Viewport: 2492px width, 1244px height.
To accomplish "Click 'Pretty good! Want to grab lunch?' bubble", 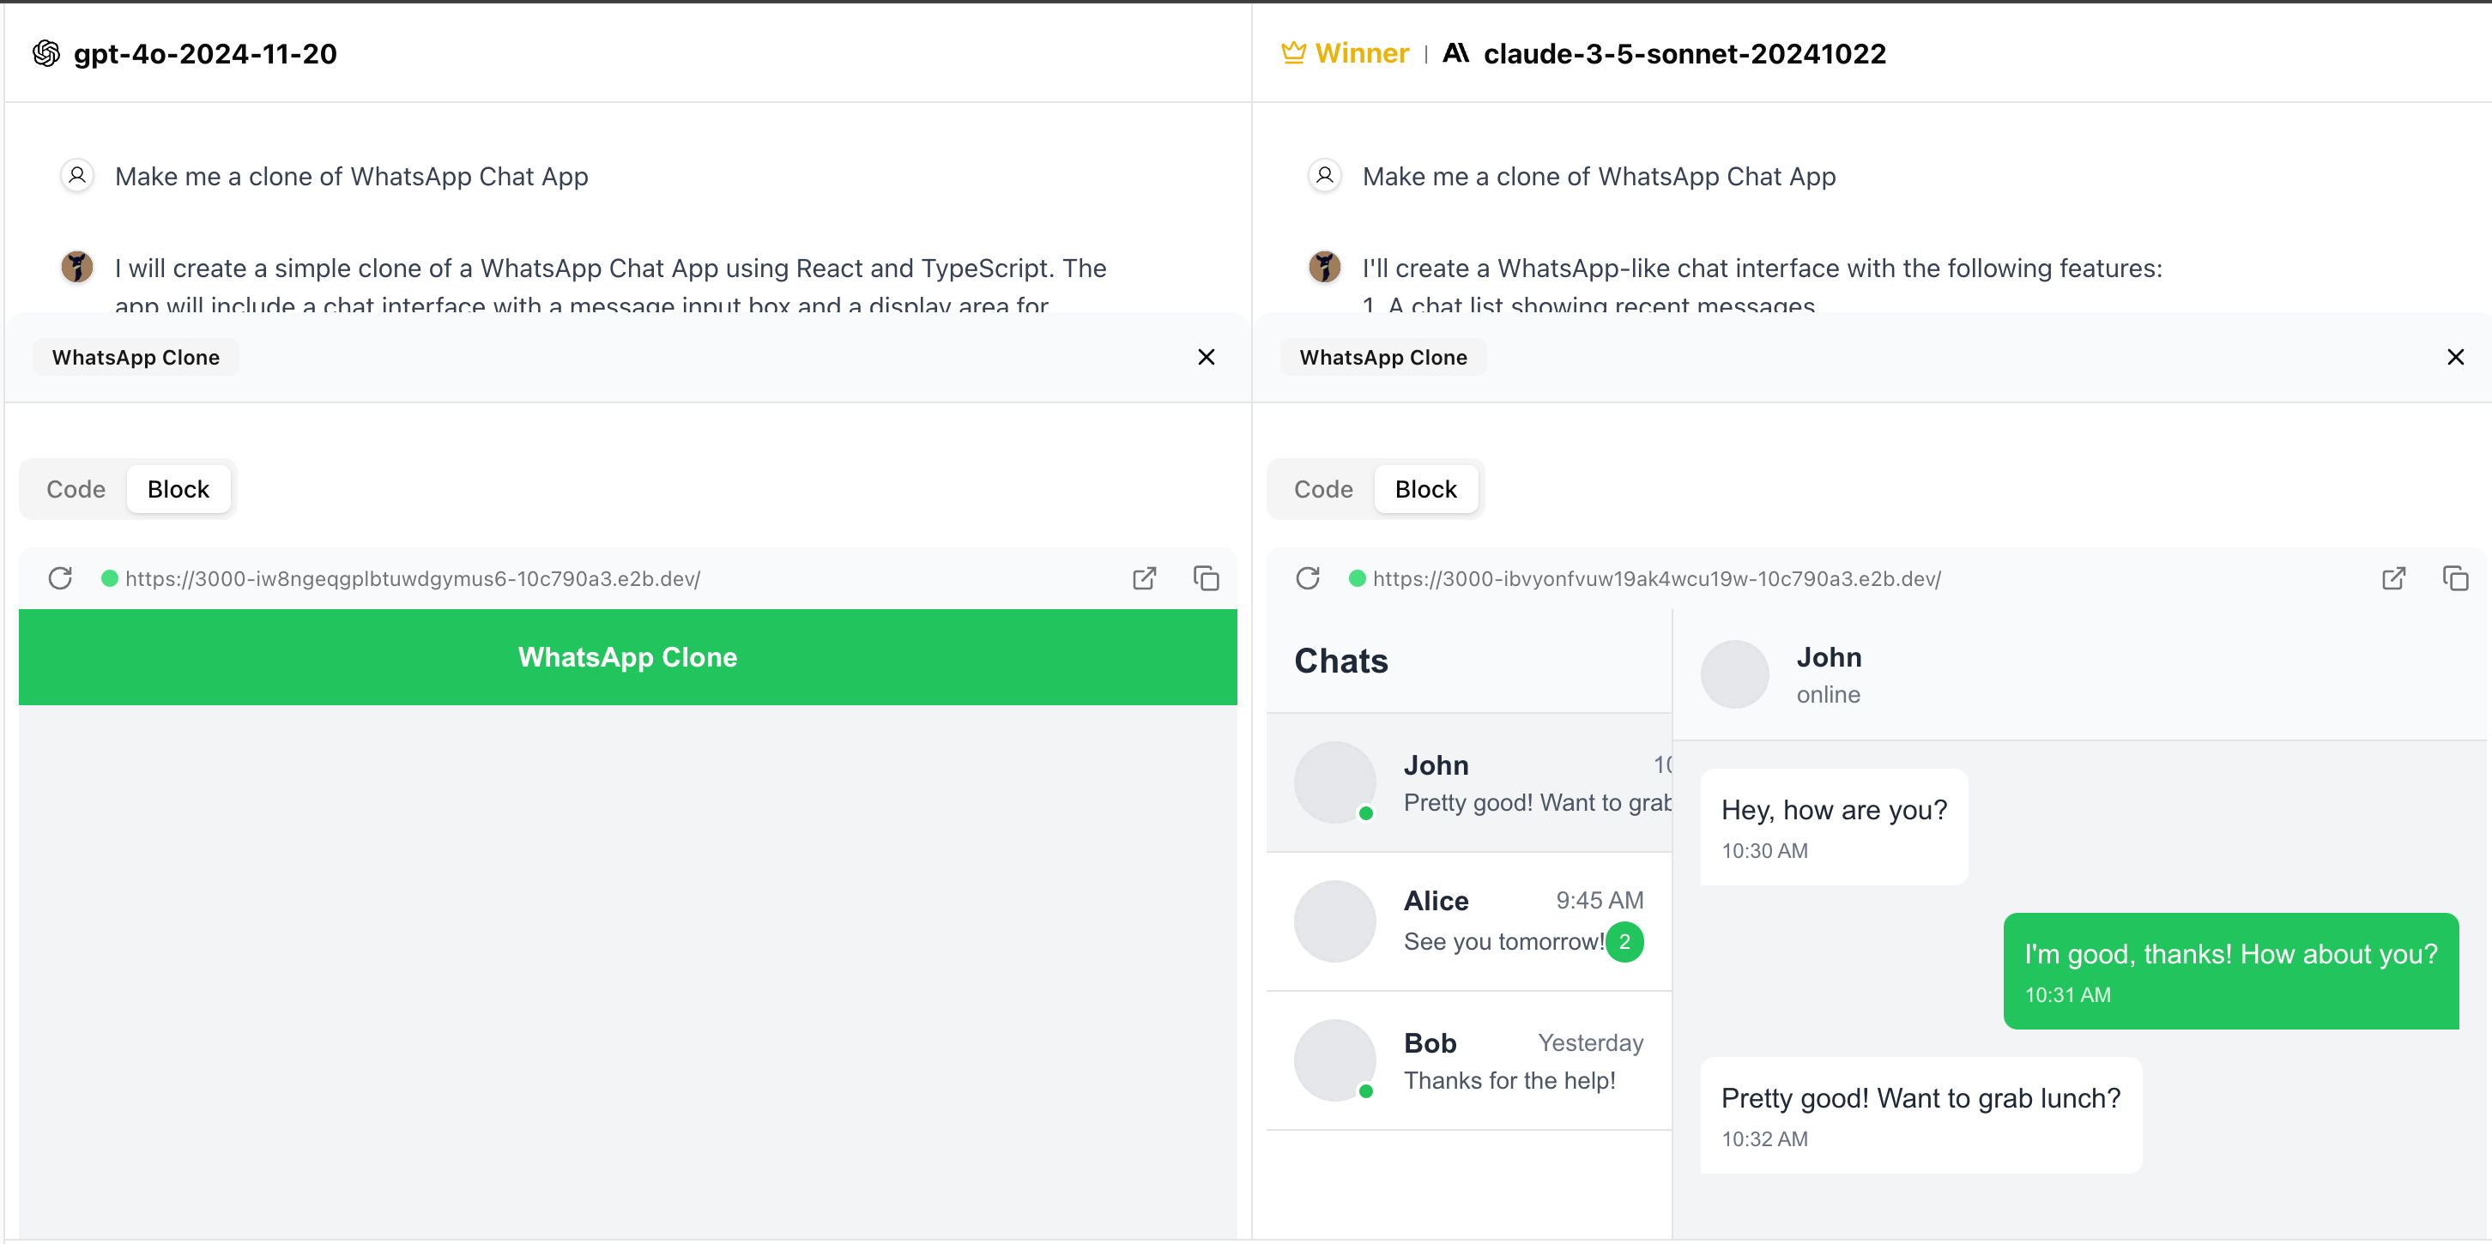I will tap(1921, 1114).
